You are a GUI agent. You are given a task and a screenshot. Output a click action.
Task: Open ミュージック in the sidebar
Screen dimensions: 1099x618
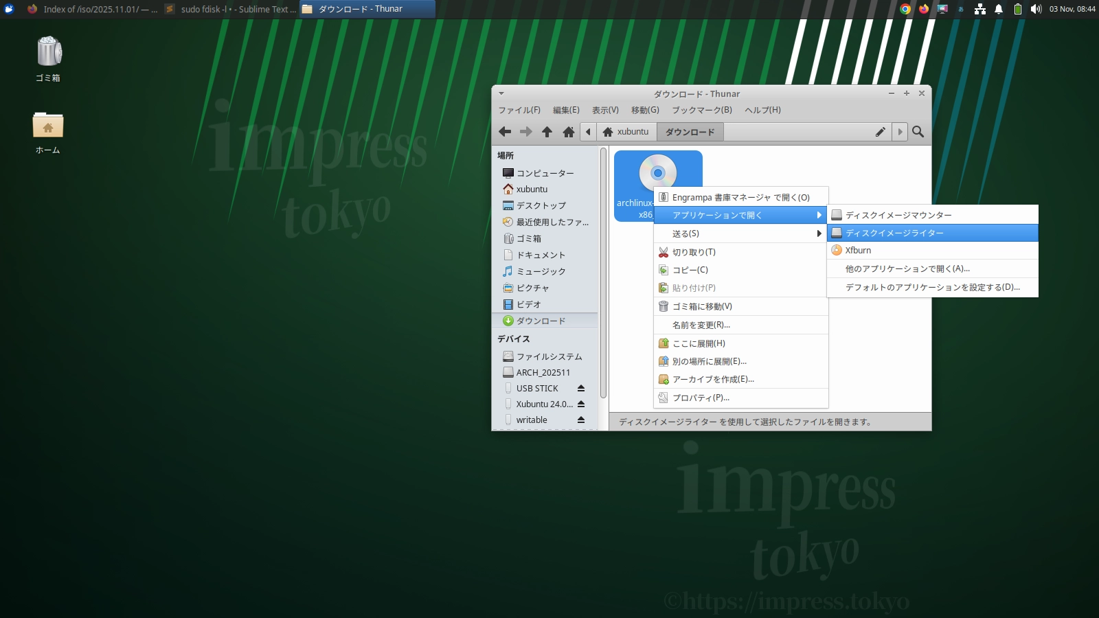click(x=545, y=272)
